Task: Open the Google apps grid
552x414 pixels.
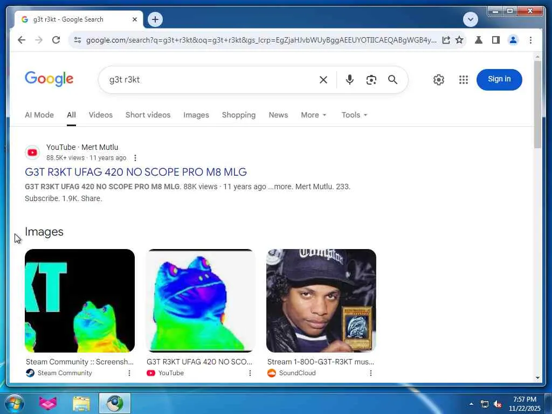Action: click(464, 80)
